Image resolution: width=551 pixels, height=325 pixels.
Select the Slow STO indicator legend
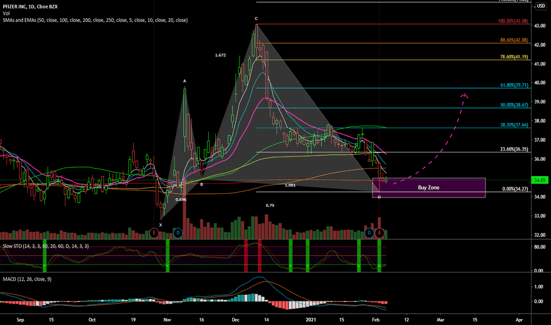coord(46,246)
